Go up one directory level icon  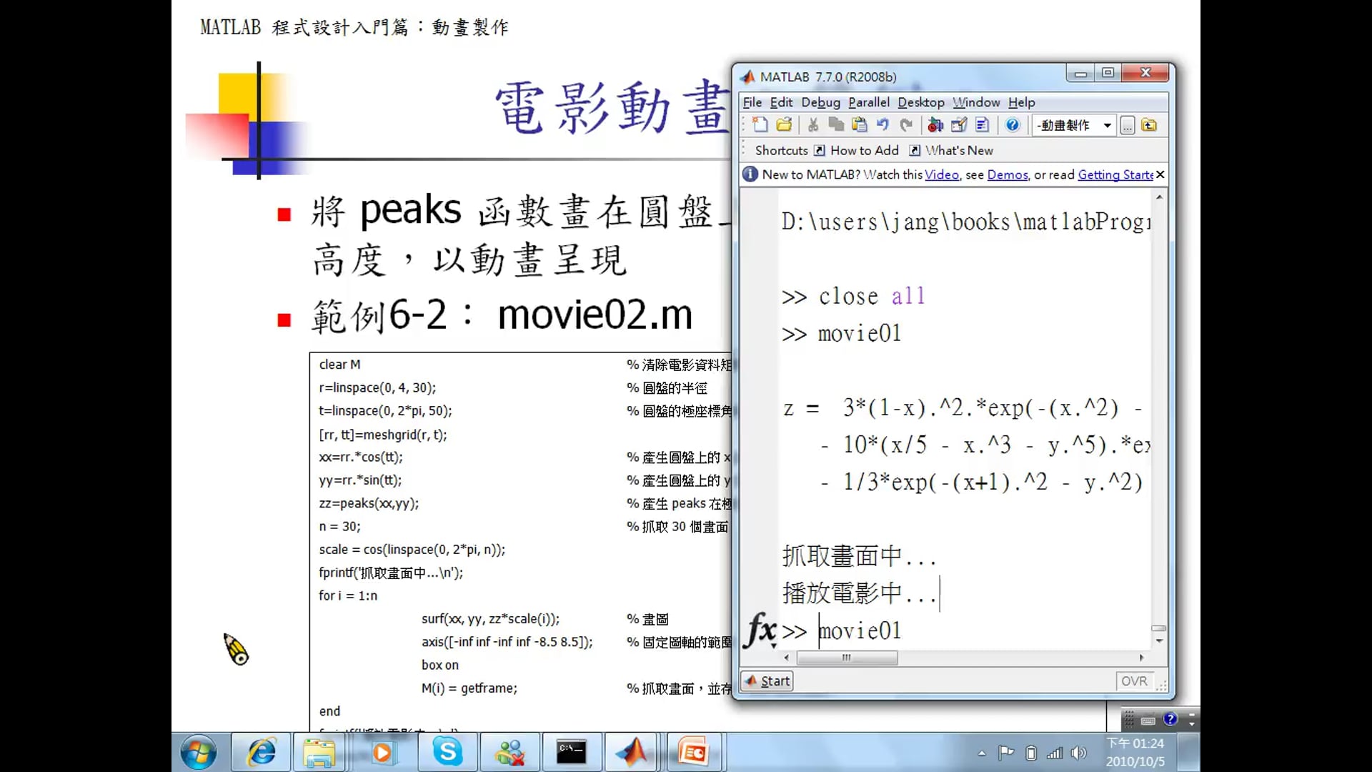[x=1150, y=125]
